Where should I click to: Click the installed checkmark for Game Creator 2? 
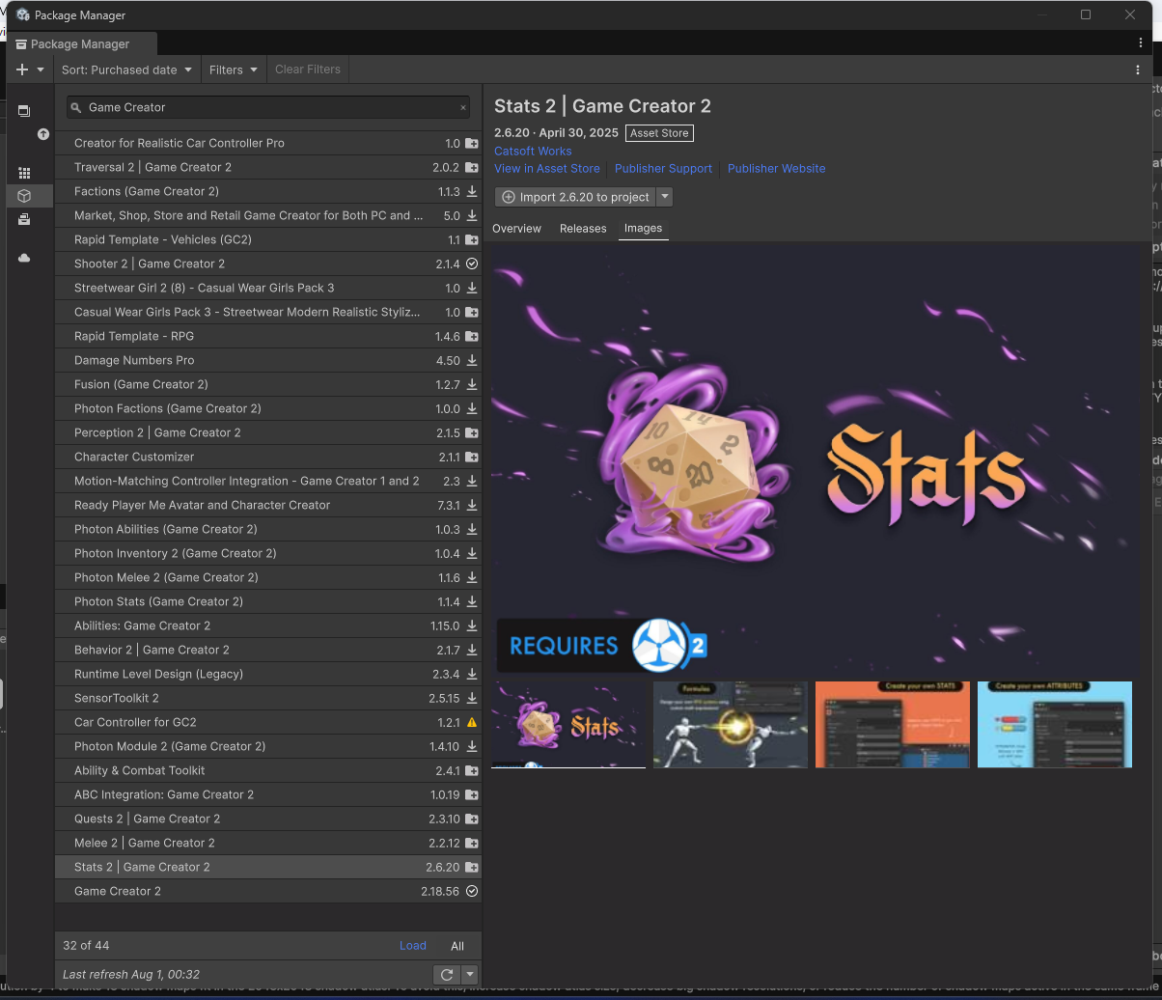(472, 891)
